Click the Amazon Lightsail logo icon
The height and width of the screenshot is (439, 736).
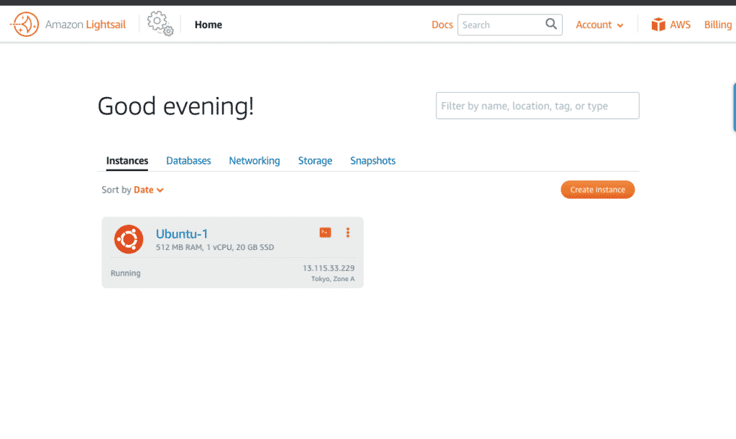pos(25,24)
